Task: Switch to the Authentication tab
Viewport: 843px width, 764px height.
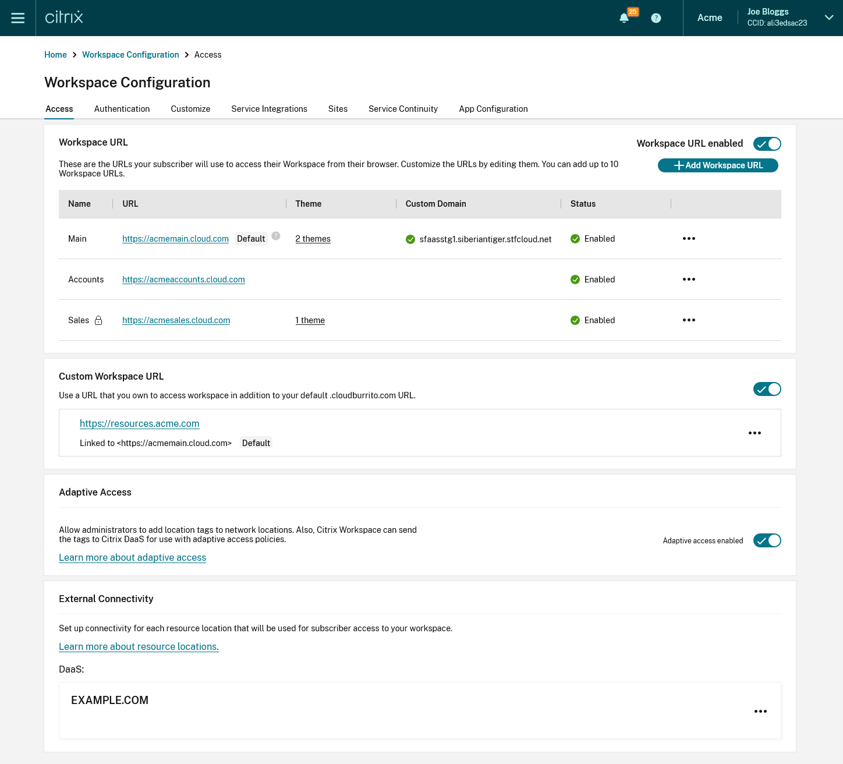Action: point(122,109)
